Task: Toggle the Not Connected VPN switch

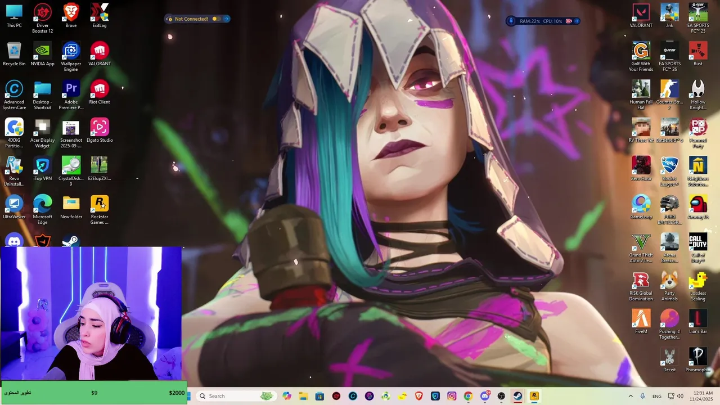Action: (x=217, y=19)
